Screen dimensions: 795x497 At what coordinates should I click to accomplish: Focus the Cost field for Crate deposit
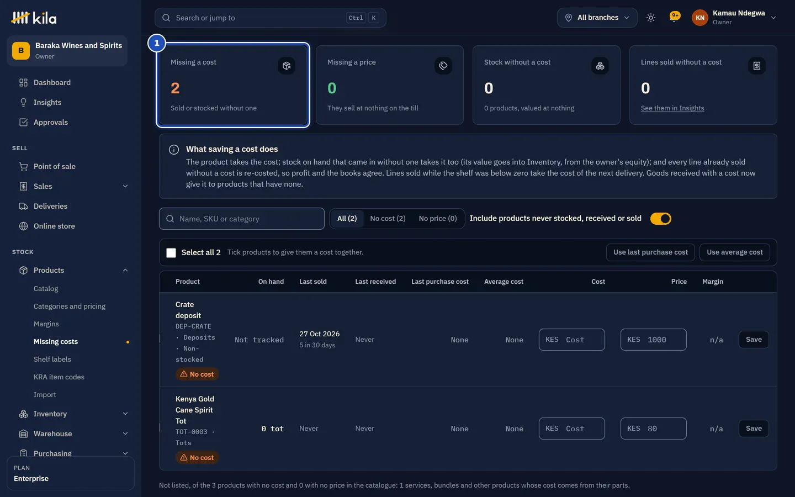(572, 340)
